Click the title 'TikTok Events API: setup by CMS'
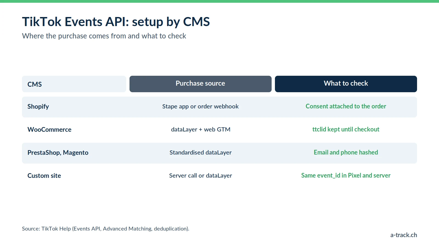Image resolution: width=439 pixels, height=247 pixels. [x=116, y=22]
